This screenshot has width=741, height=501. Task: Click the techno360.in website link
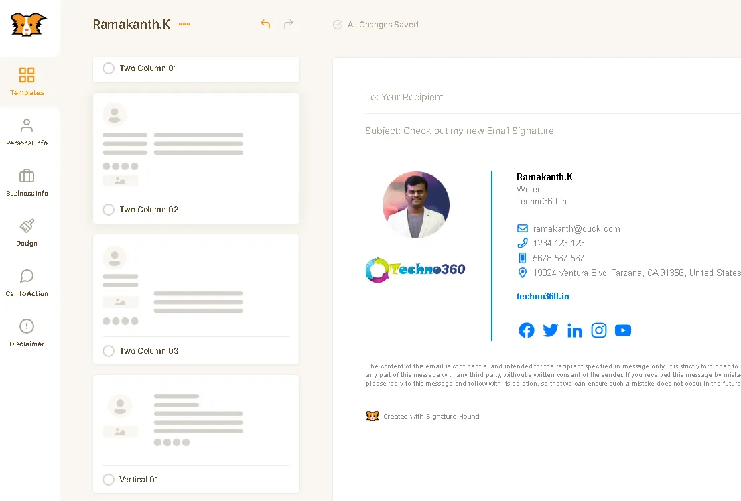tap(543, 296)
